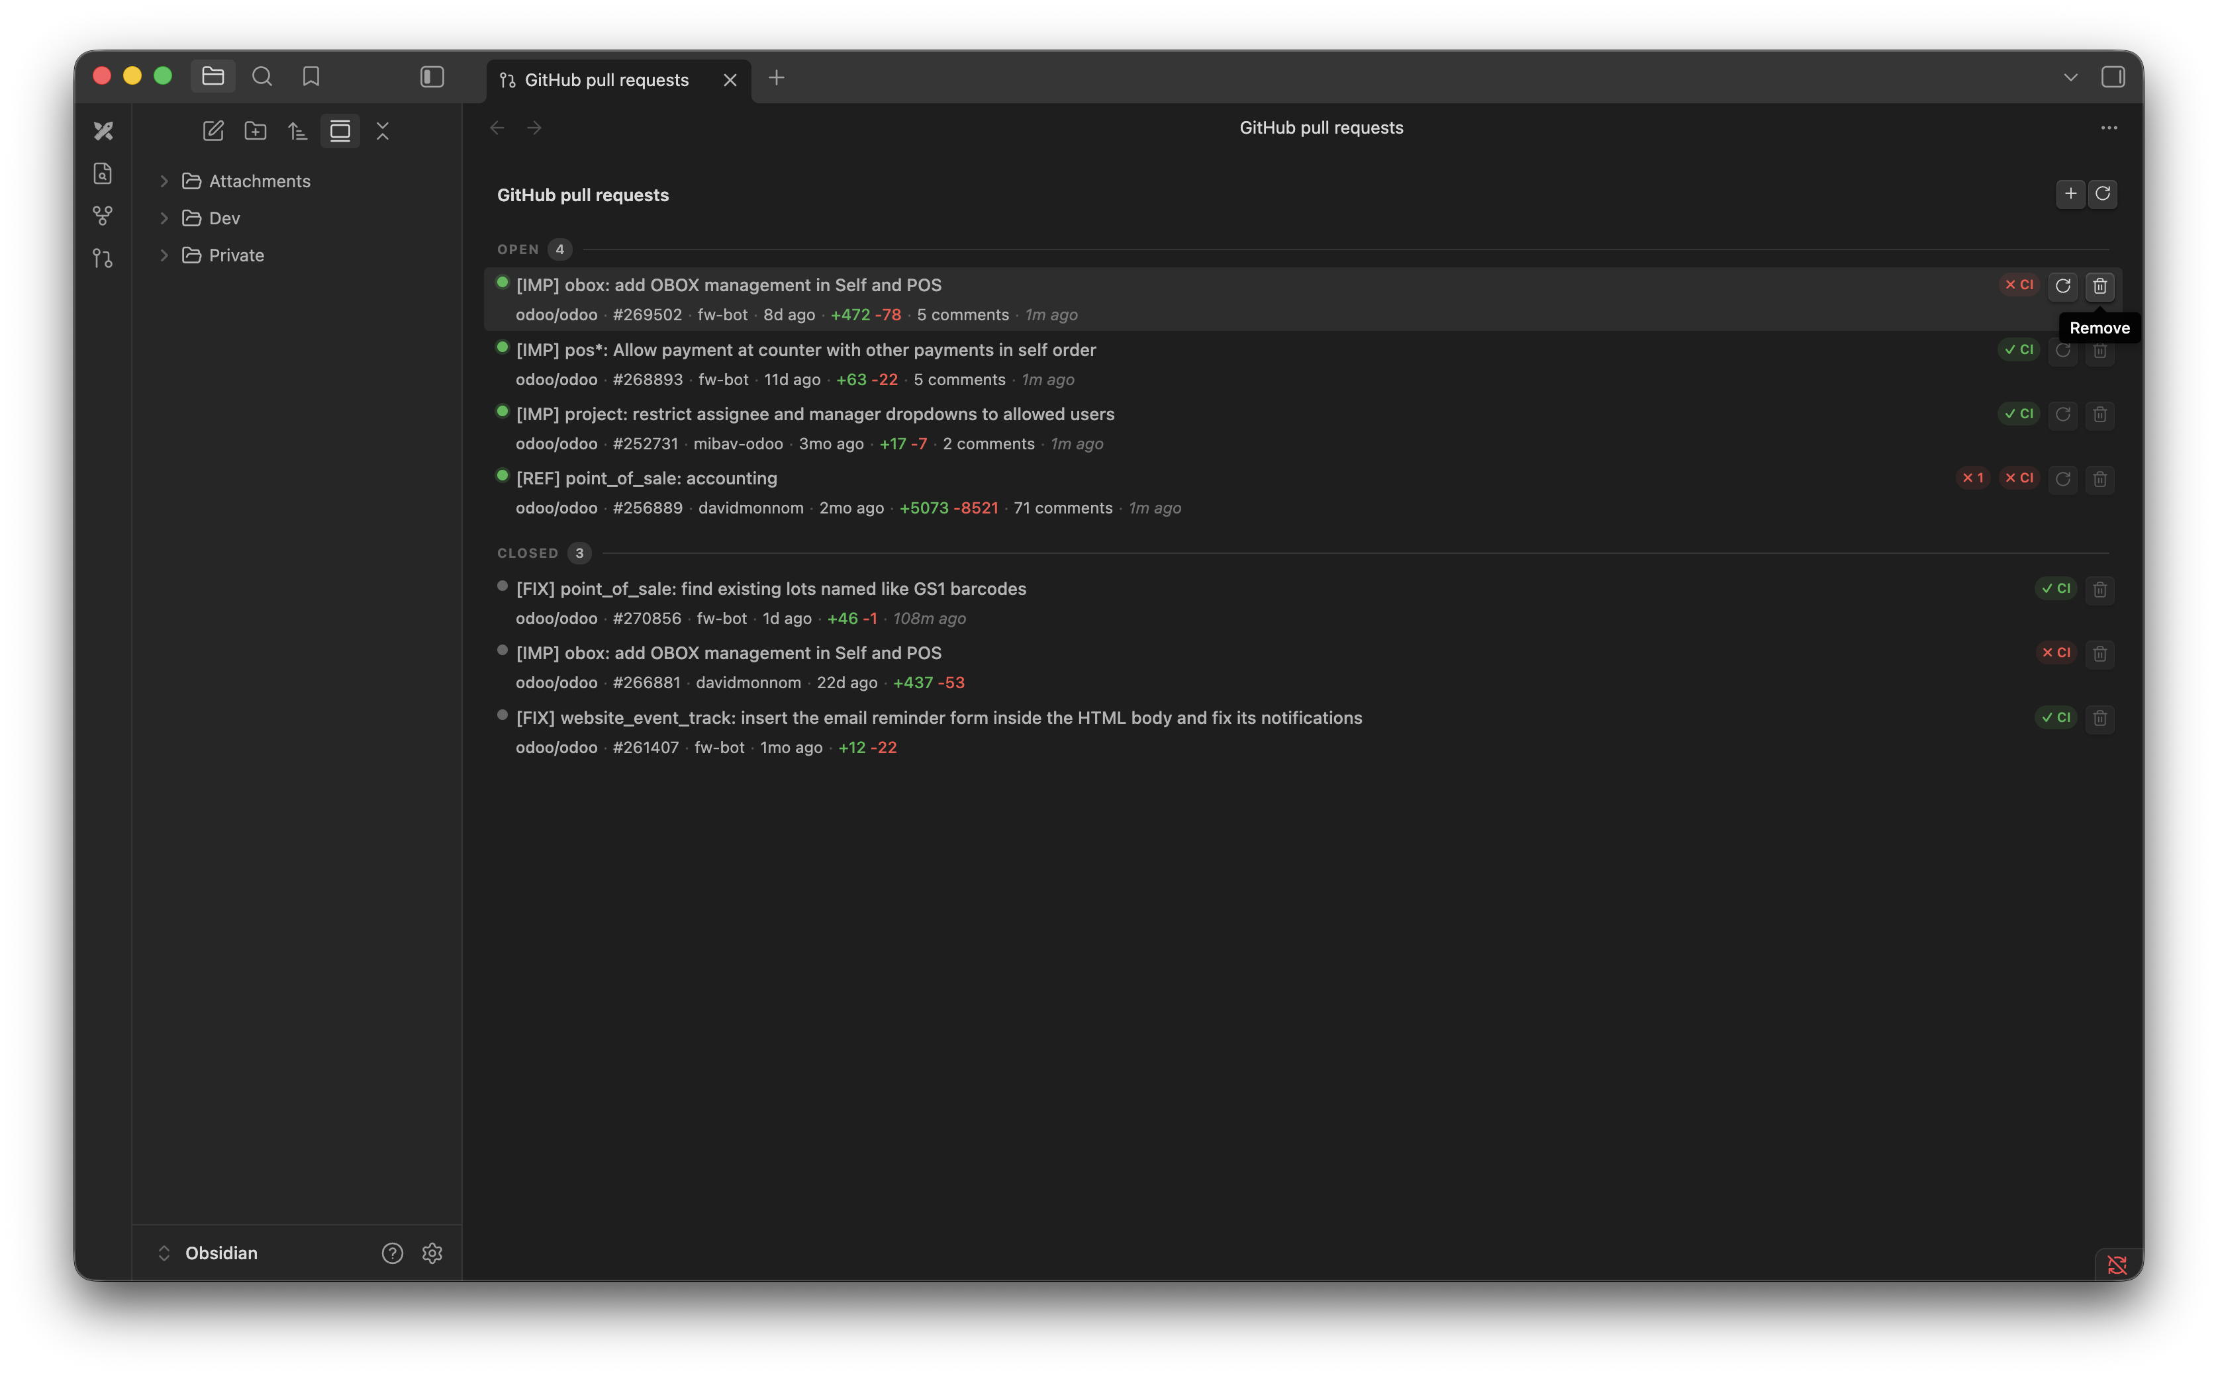Click passing CI badge on #252731
The width and height of the screenshot is (2218, 1379).
click(2018, 414)
